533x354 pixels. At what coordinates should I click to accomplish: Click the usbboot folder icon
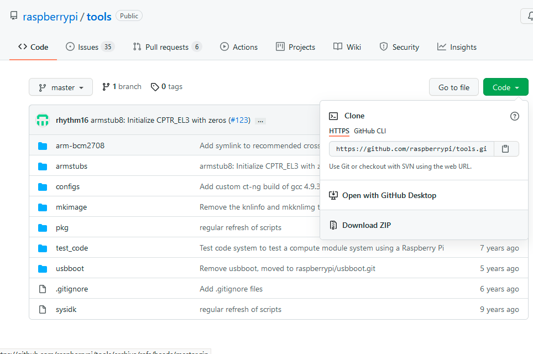pyautogui.click(x=43, y=269)
